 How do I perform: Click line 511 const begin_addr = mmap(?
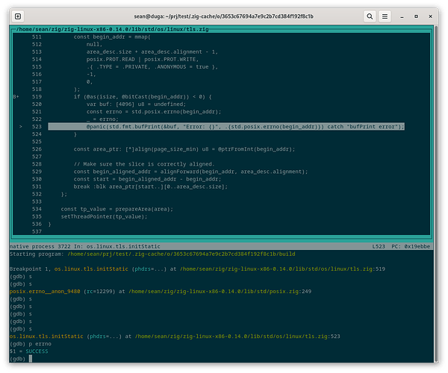click(112, 37)
